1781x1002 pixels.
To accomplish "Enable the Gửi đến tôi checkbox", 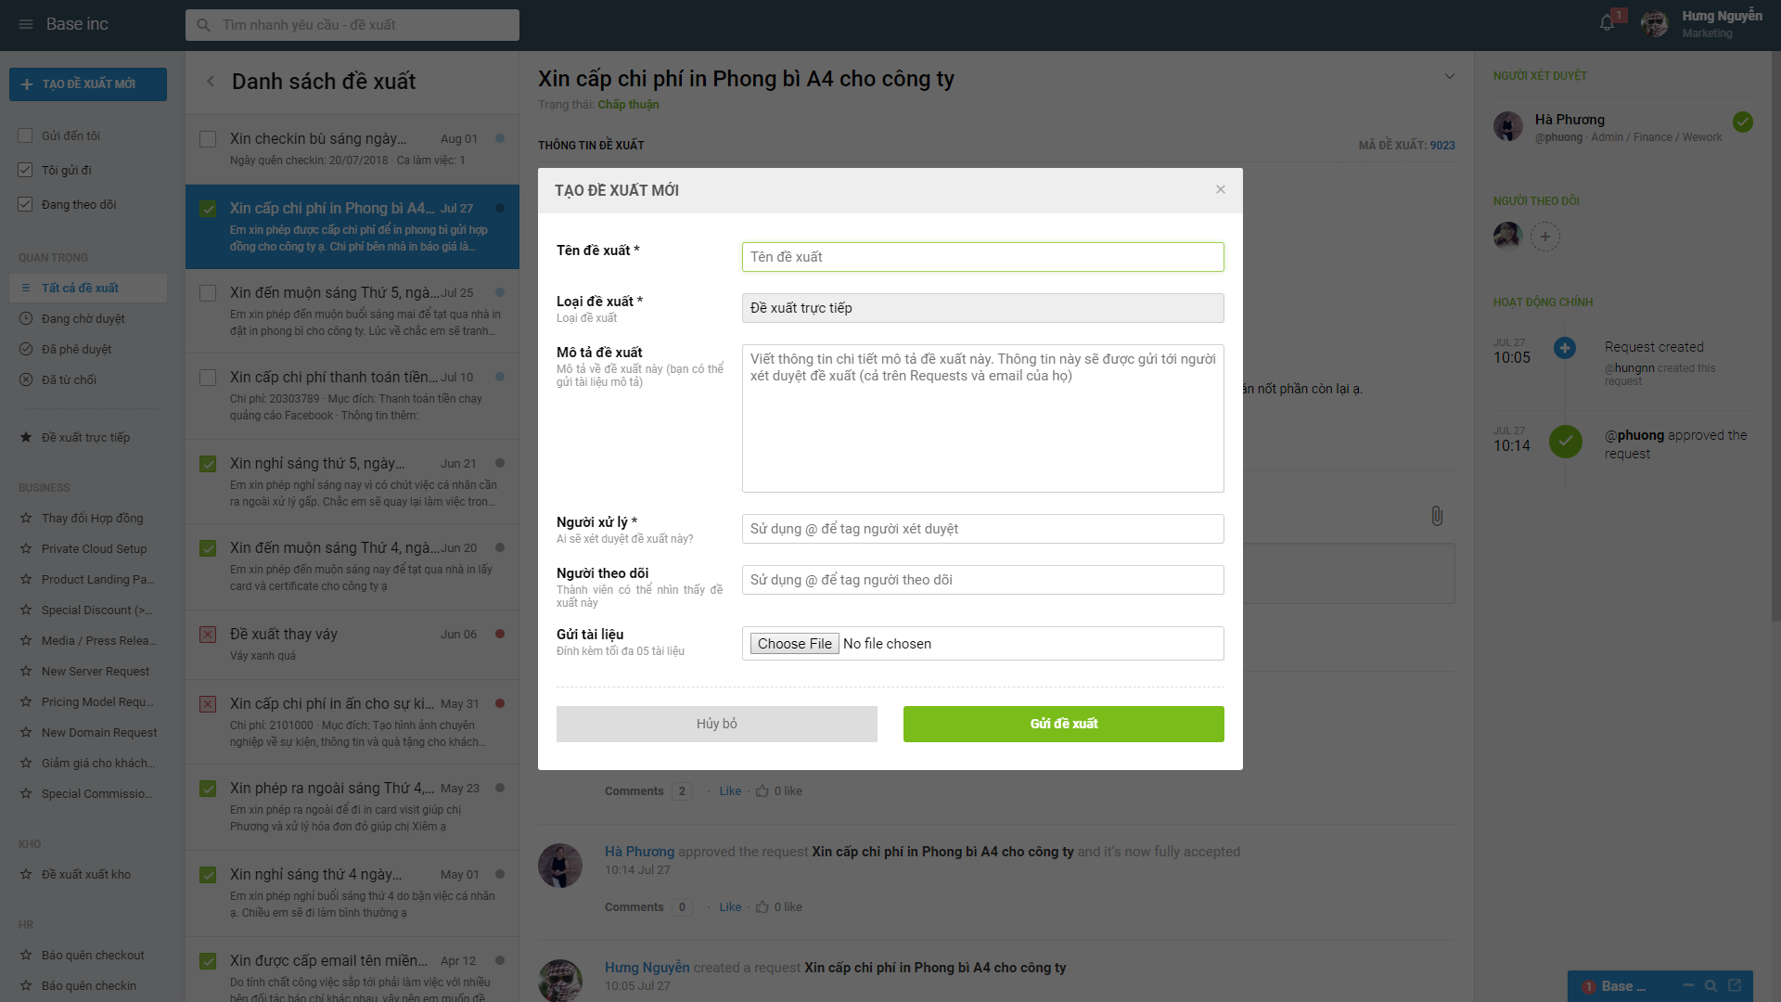I will click(25, 135).
